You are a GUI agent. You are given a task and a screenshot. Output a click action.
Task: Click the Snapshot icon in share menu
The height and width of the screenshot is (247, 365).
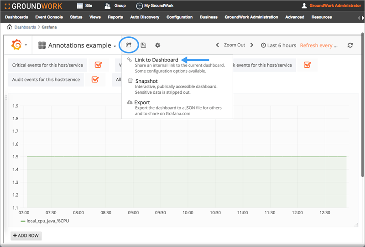130,81
